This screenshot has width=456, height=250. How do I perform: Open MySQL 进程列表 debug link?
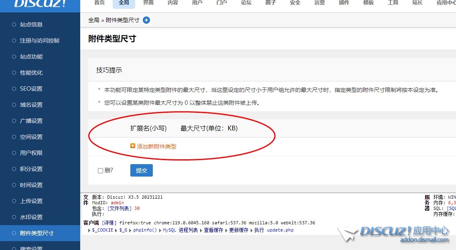(x=180, y=230)
